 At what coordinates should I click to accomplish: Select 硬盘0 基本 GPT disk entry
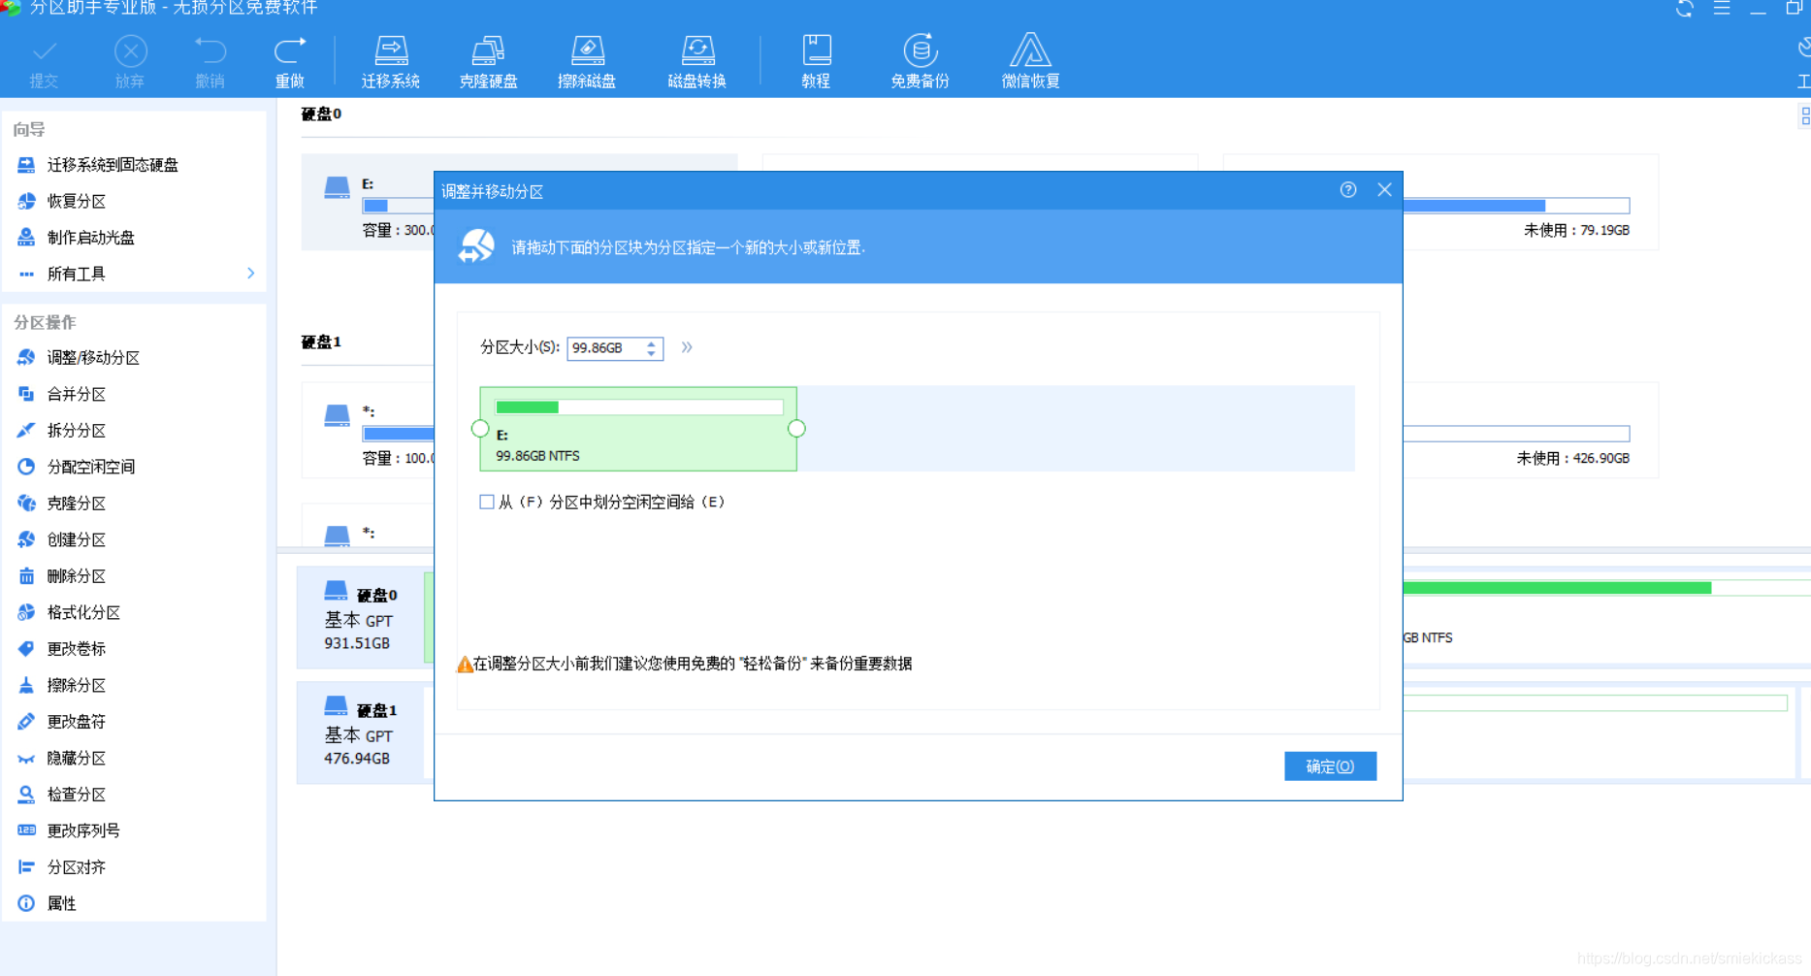tap(361, 617)
